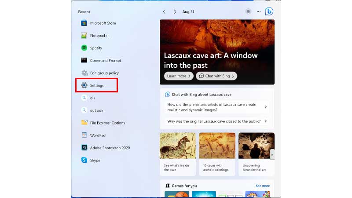Click 'Why was the original Lascaux cave' text

pyautogui.click(x=214, y=121)
